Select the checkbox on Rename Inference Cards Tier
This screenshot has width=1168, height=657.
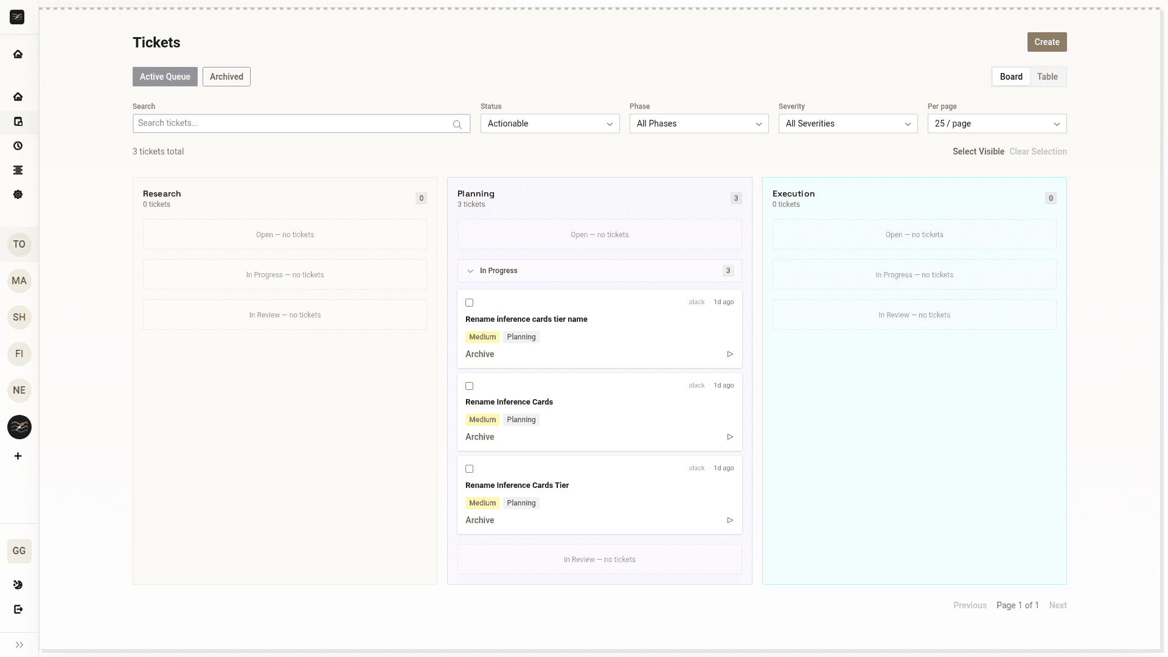tap(468, 468)
